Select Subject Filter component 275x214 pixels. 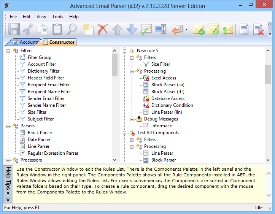(x=41, y=119)
